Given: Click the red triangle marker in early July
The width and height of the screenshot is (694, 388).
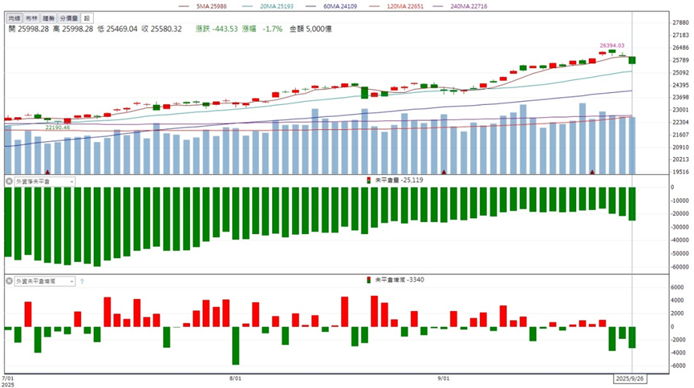Looking at the screenshot, I should pyautogui.click(x=47, y=172).
